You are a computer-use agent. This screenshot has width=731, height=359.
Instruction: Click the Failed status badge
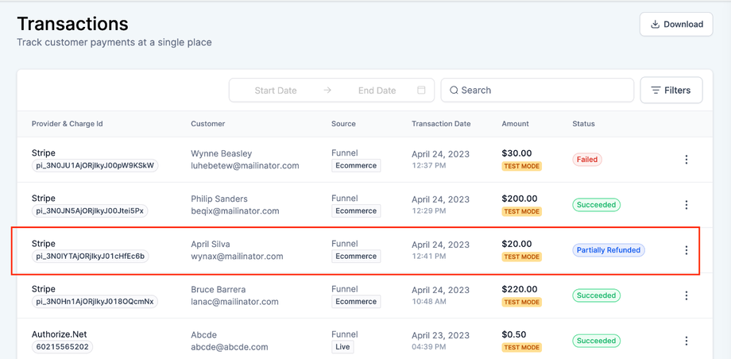click(587, 160)
